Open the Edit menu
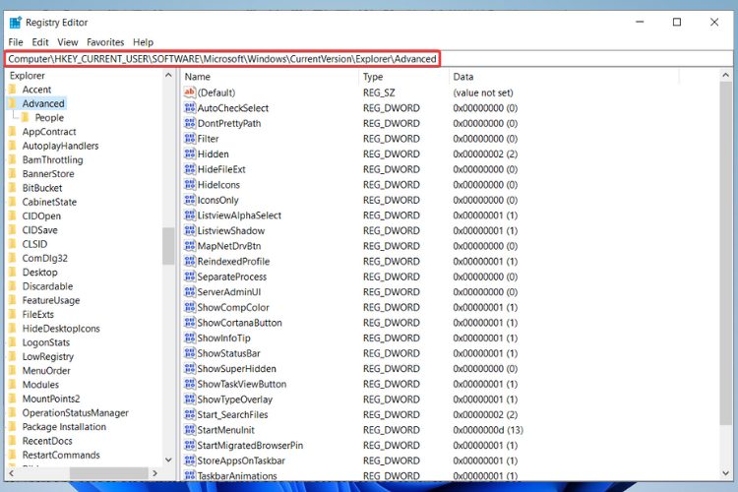Image resolution: width=738 pixels, height=492 pixels. [x=40, y=42]
